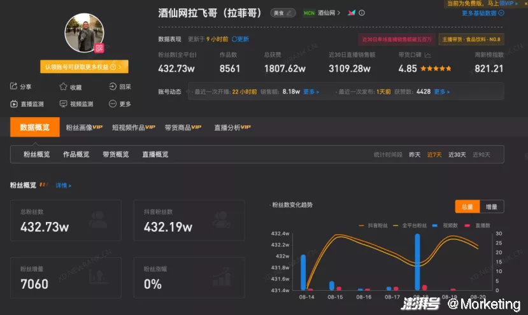Switch to 直播分析 VIP tab
This screenshot has height=315, width=528.
[231, 127]
